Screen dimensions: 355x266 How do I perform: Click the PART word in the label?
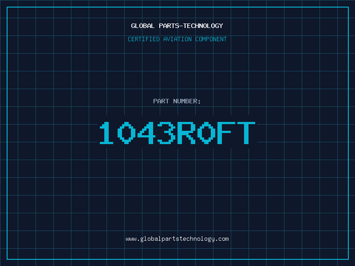point(161,101)
